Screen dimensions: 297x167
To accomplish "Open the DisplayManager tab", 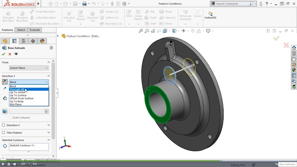I will tap(42, 41).
